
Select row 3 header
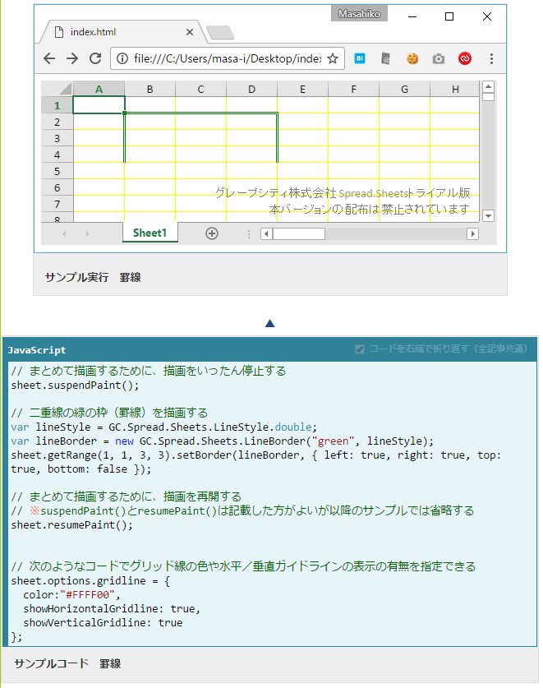(x=57, y=138)
